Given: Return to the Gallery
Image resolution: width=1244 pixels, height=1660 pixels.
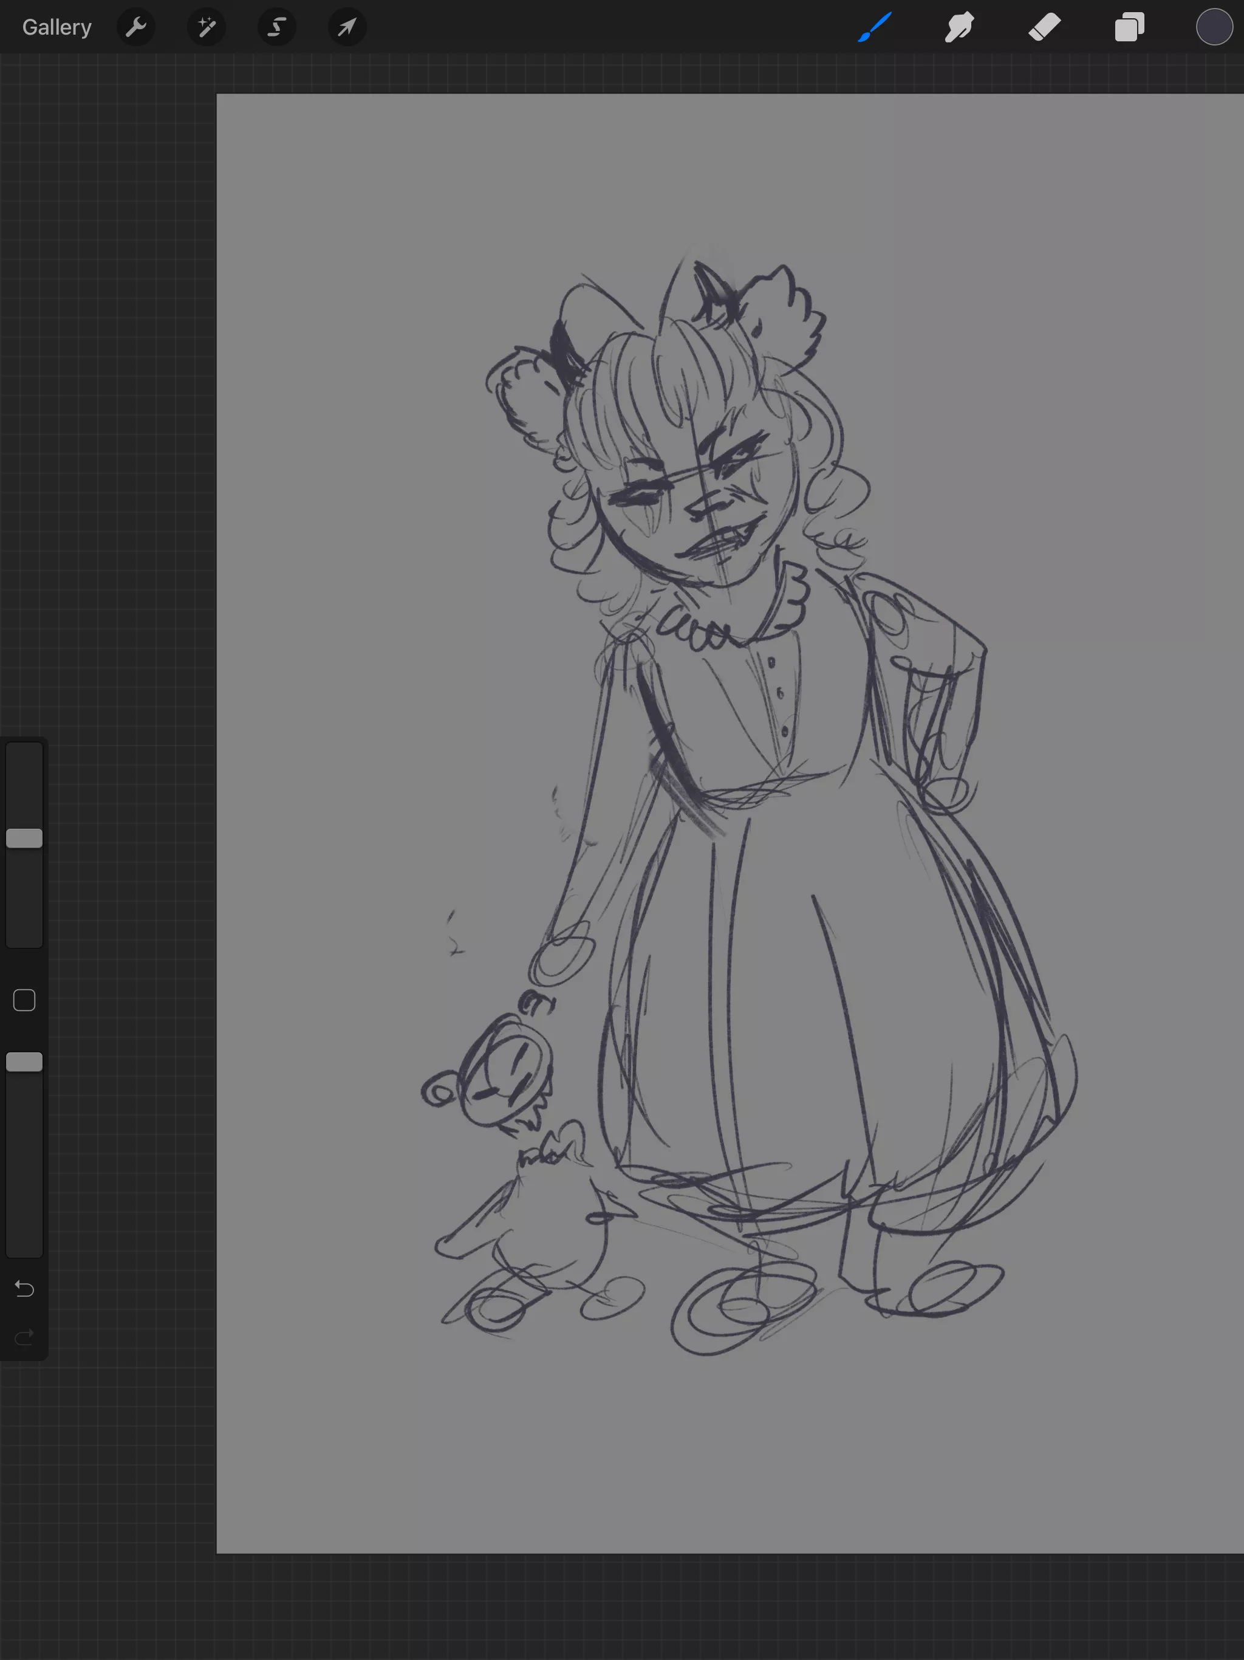Looking at the screenshot, I should (57, 28).
